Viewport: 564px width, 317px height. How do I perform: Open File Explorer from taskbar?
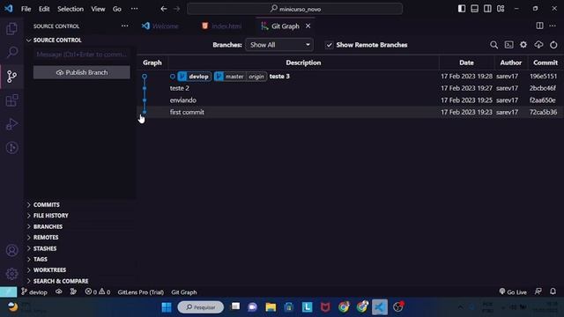[271, 307]
